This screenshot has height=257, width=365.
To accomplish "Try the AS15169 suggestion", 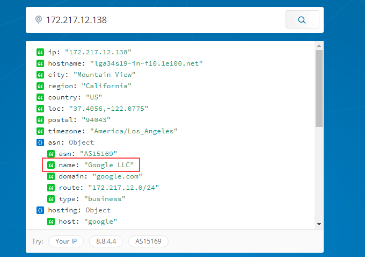I will point(148,241).
